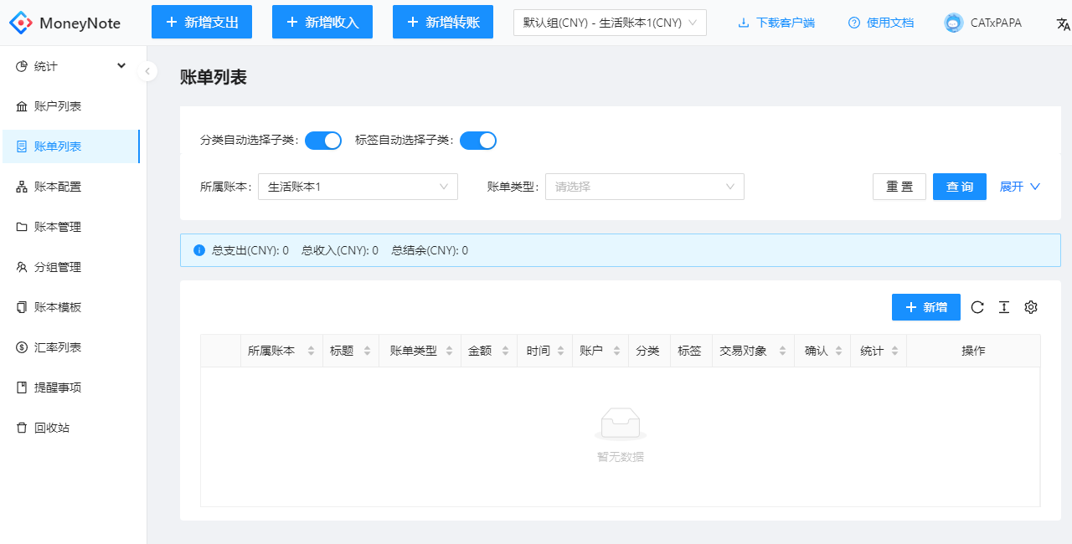Toggle 标签自动选择子类 switch
Image resolution: width=1072 pixels, height=544 pixels.
coord(478,141)
